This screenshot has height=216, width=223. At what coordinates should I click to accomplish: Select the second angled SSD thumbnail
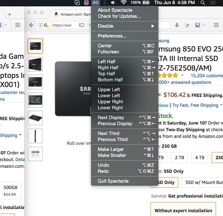pos(35,64)
